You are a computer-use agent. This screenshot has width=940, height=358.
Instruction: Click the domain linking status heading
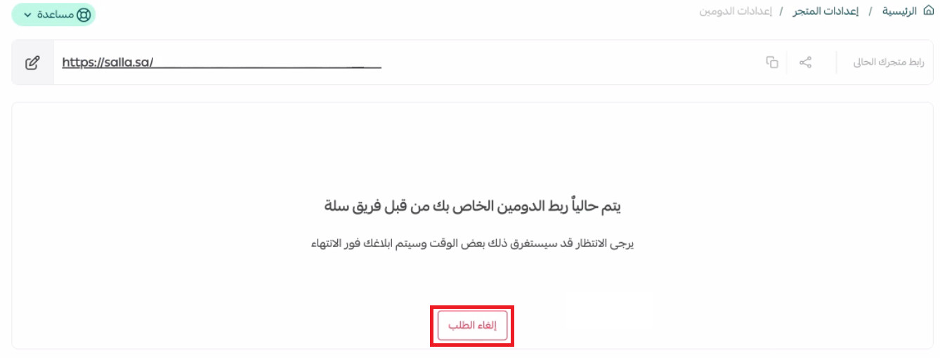[472, 206]
